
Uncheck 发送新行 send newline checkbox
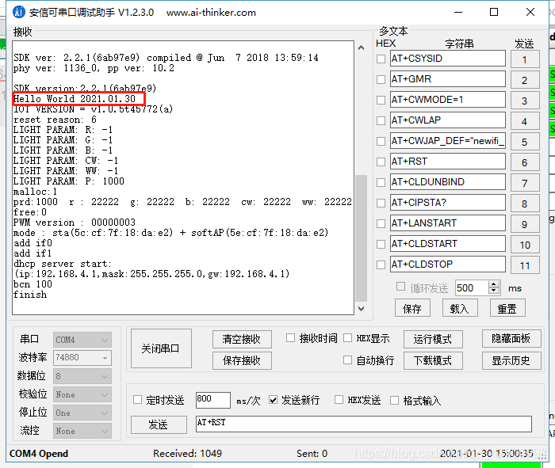pos(273,400)
